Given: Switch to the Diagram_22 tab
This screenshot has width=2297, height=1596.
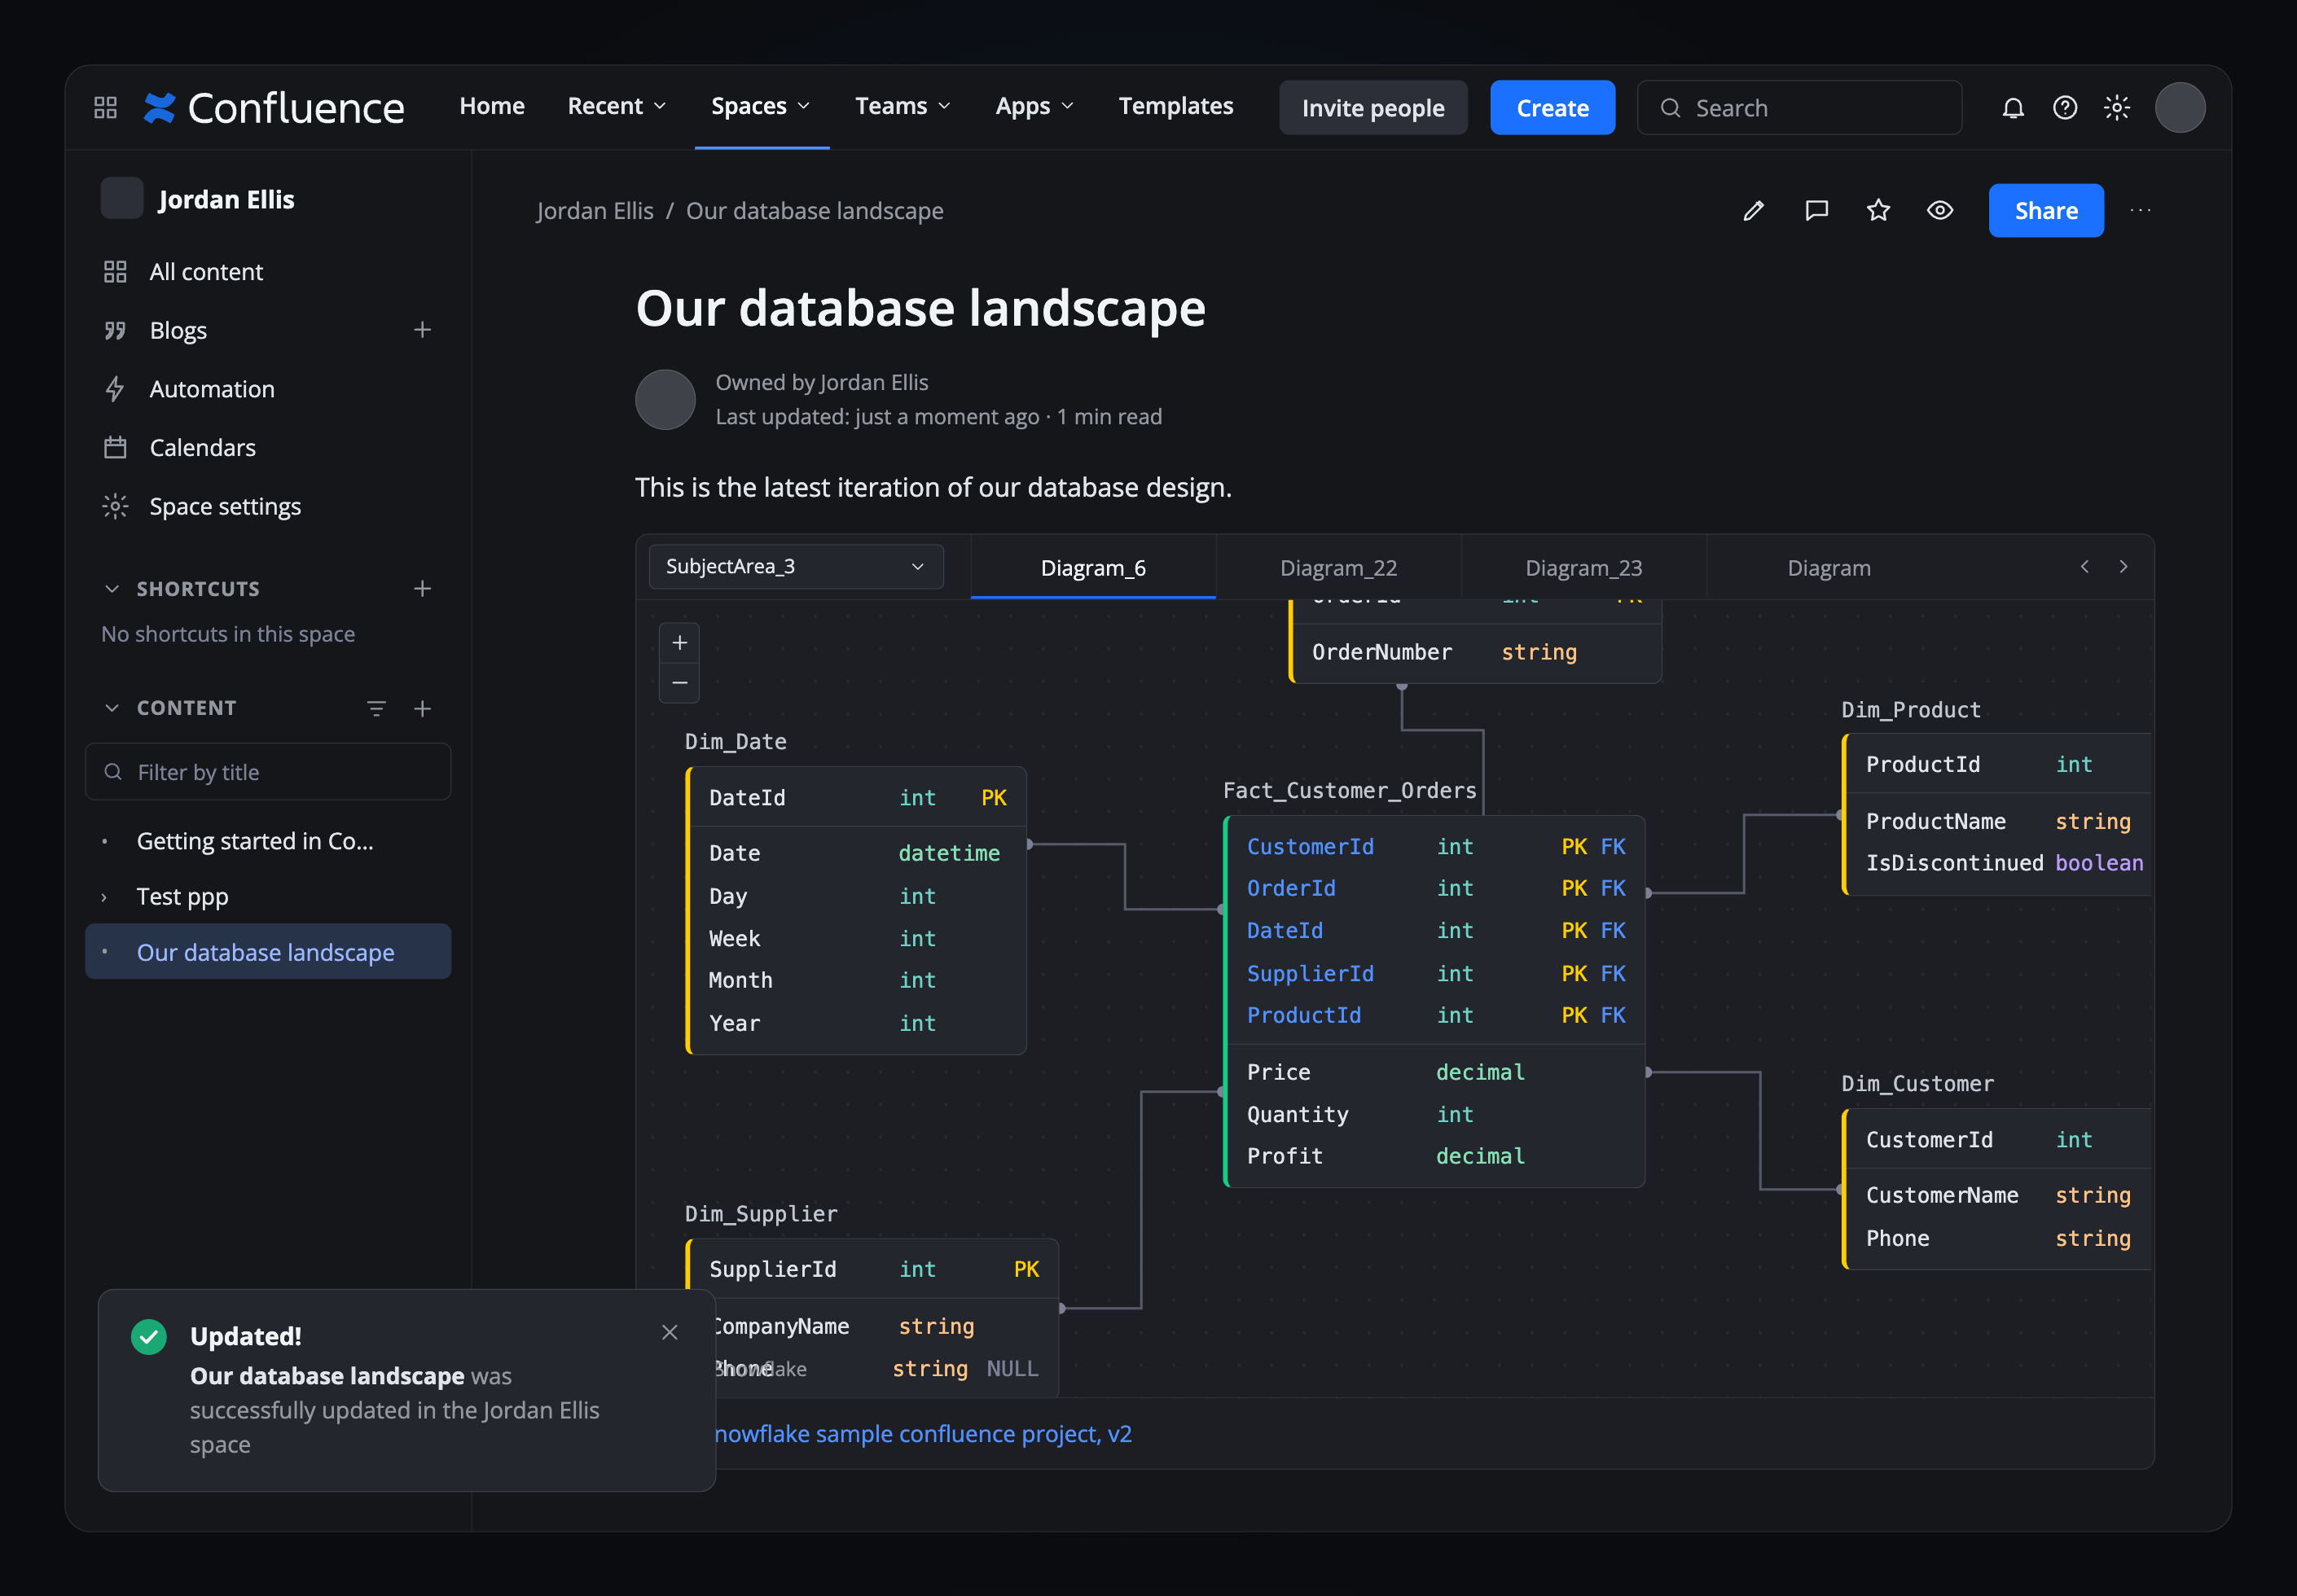Looking at the screenshot, I should [x=1338, y=568].
